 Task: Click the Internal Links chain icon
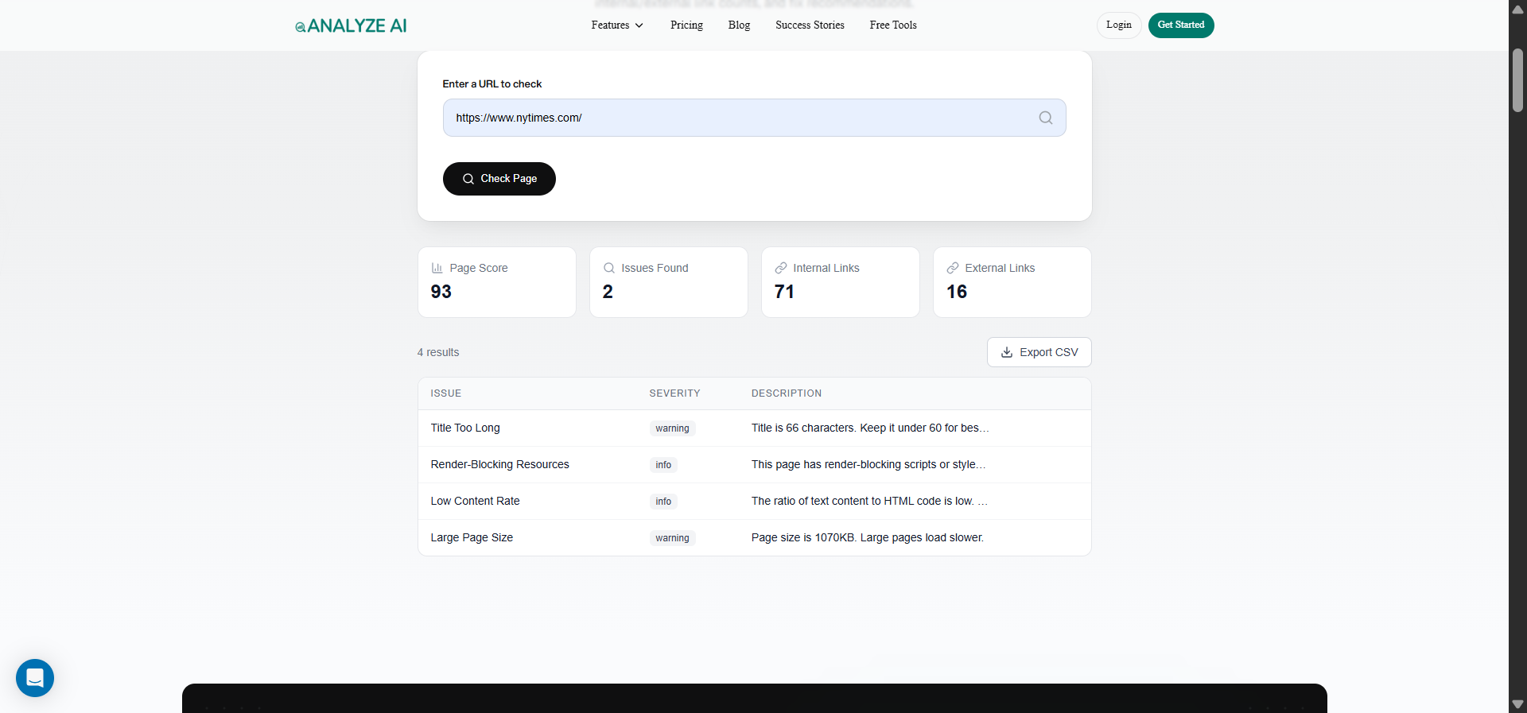click(781, 268)
